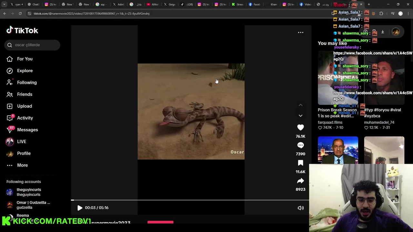
Task: Open the video comments icon
Action: pyautogui.click(x=300, y=145)
